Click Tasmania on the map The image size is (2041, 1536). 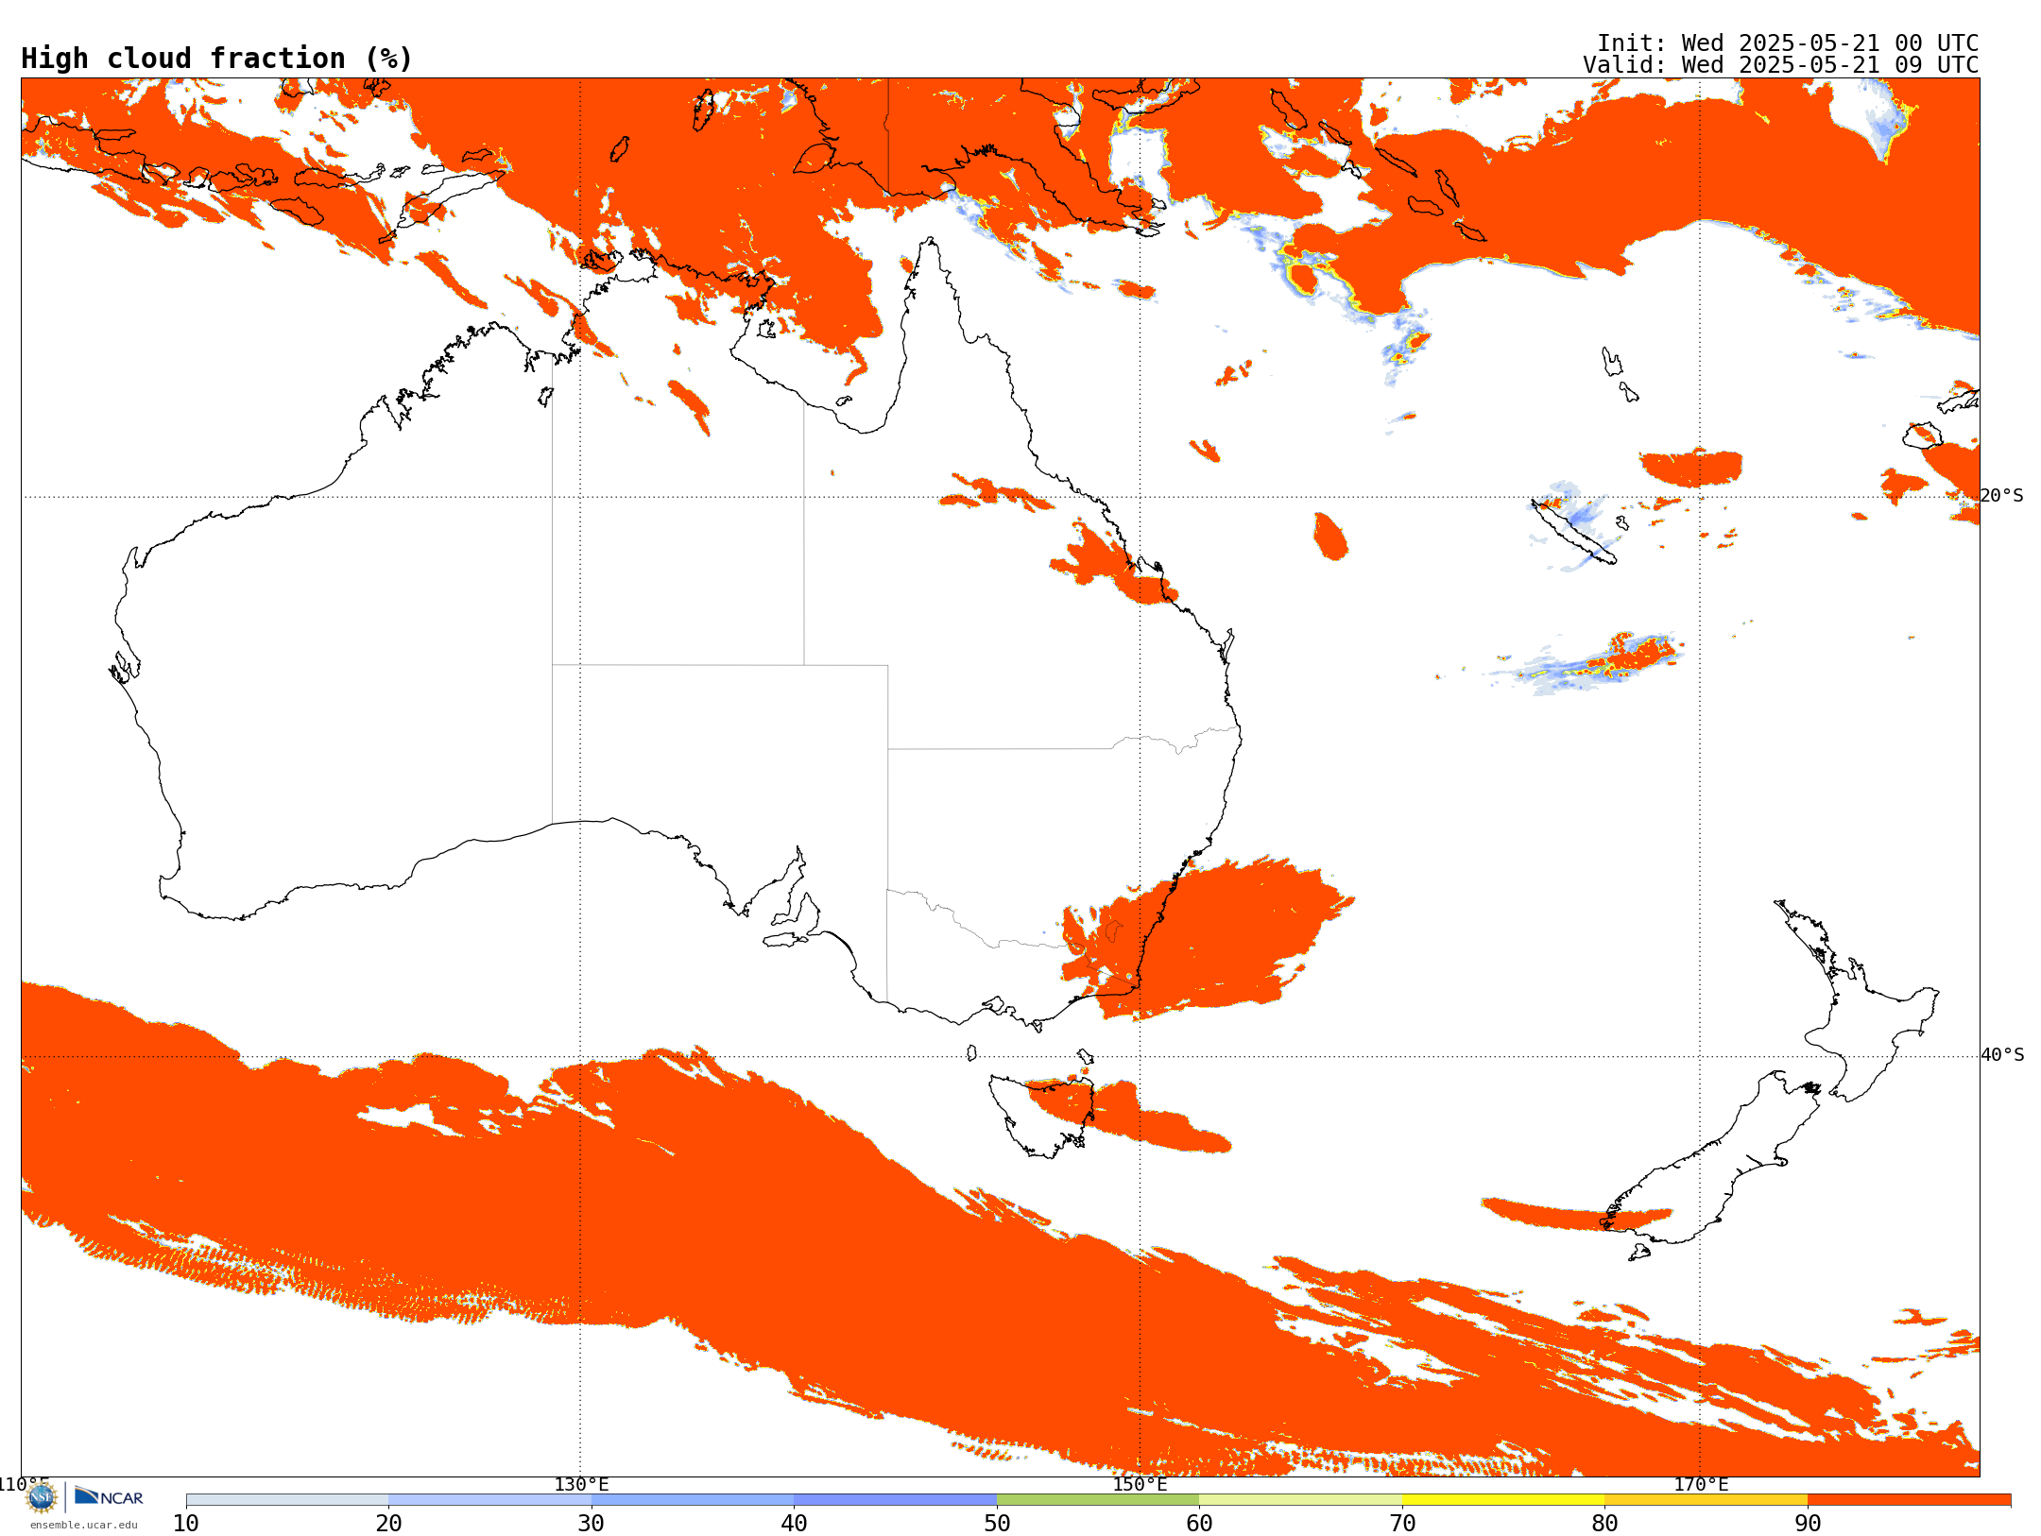coord(1044,1115)
